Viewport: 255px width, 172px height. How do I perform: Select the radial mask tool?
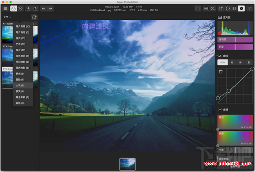[x=228, y=8]
